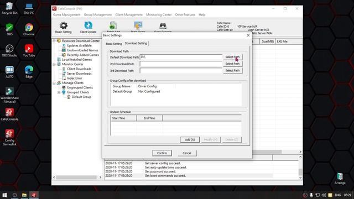
Task: Launch the OBS shield desktop icon
Action: pos(9,29)
